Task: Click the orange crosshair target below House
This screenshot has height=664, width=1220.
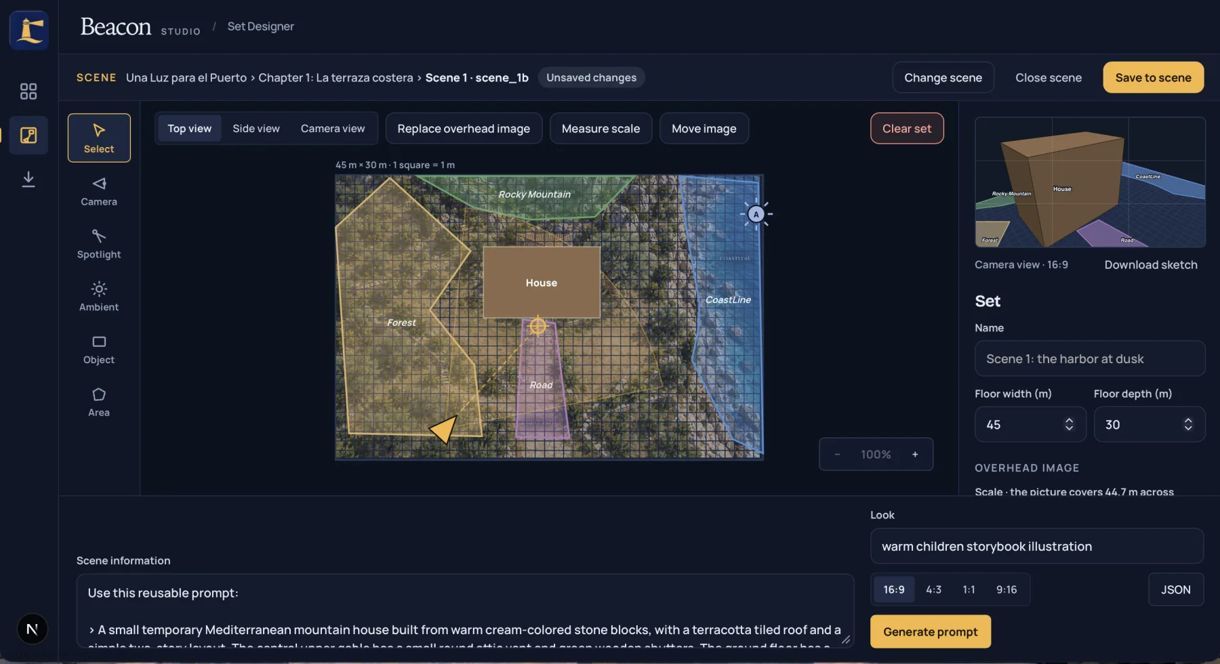Action: coord(537,326)
